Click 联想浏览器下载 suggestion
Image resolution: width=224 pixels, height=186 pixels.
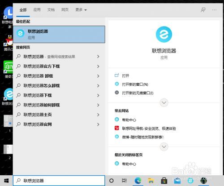[x=59, y=95]
